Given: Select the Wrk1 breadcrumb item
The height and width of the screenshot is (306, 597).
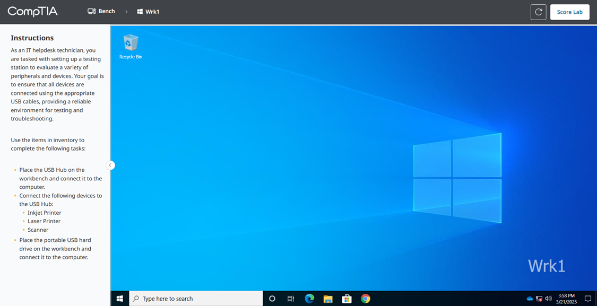Looking at the screenshot, I should [148, 12].
